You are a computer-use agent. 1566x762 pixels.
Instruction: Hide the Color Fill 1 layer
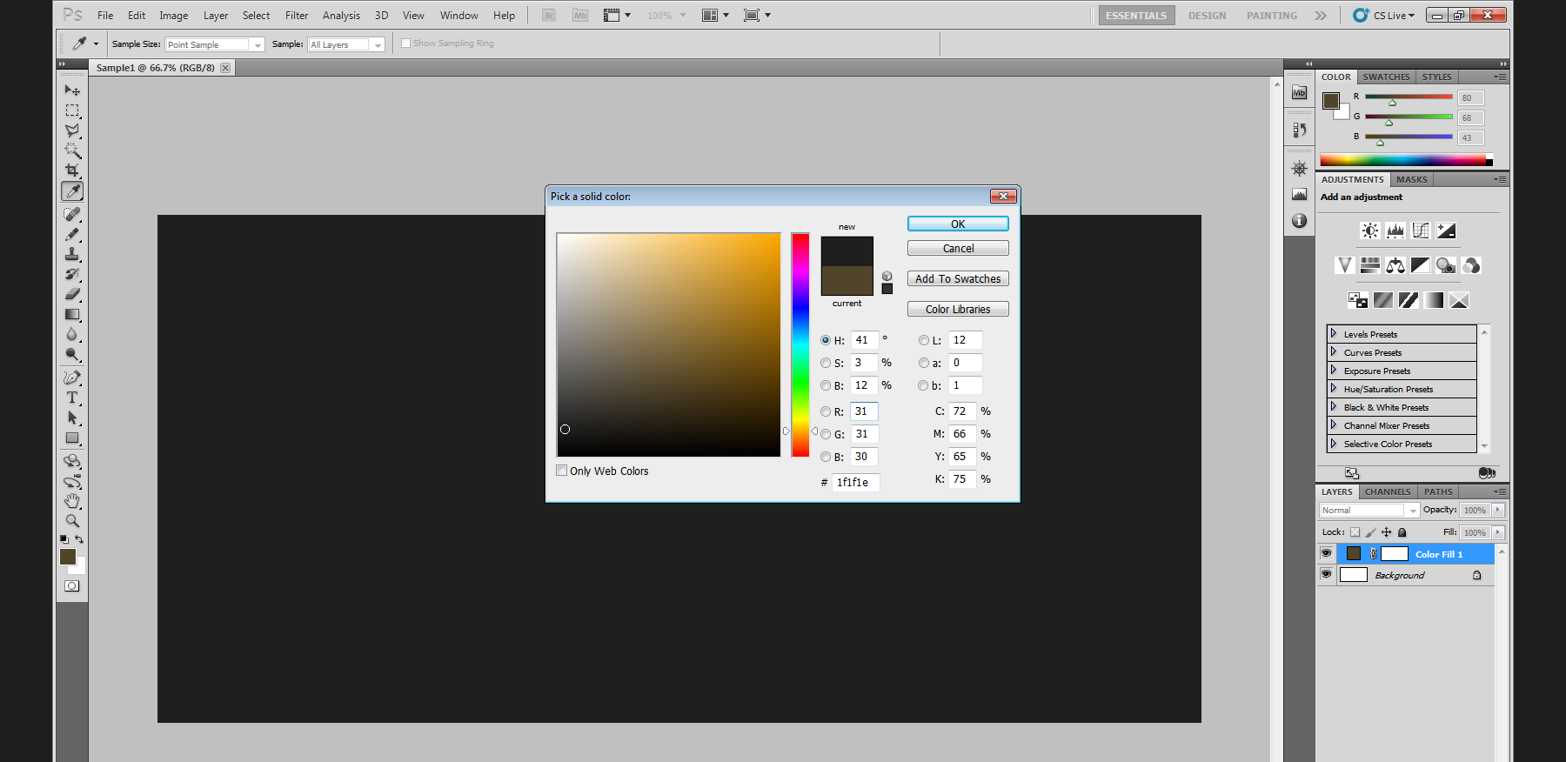(x=1326, y=553)
